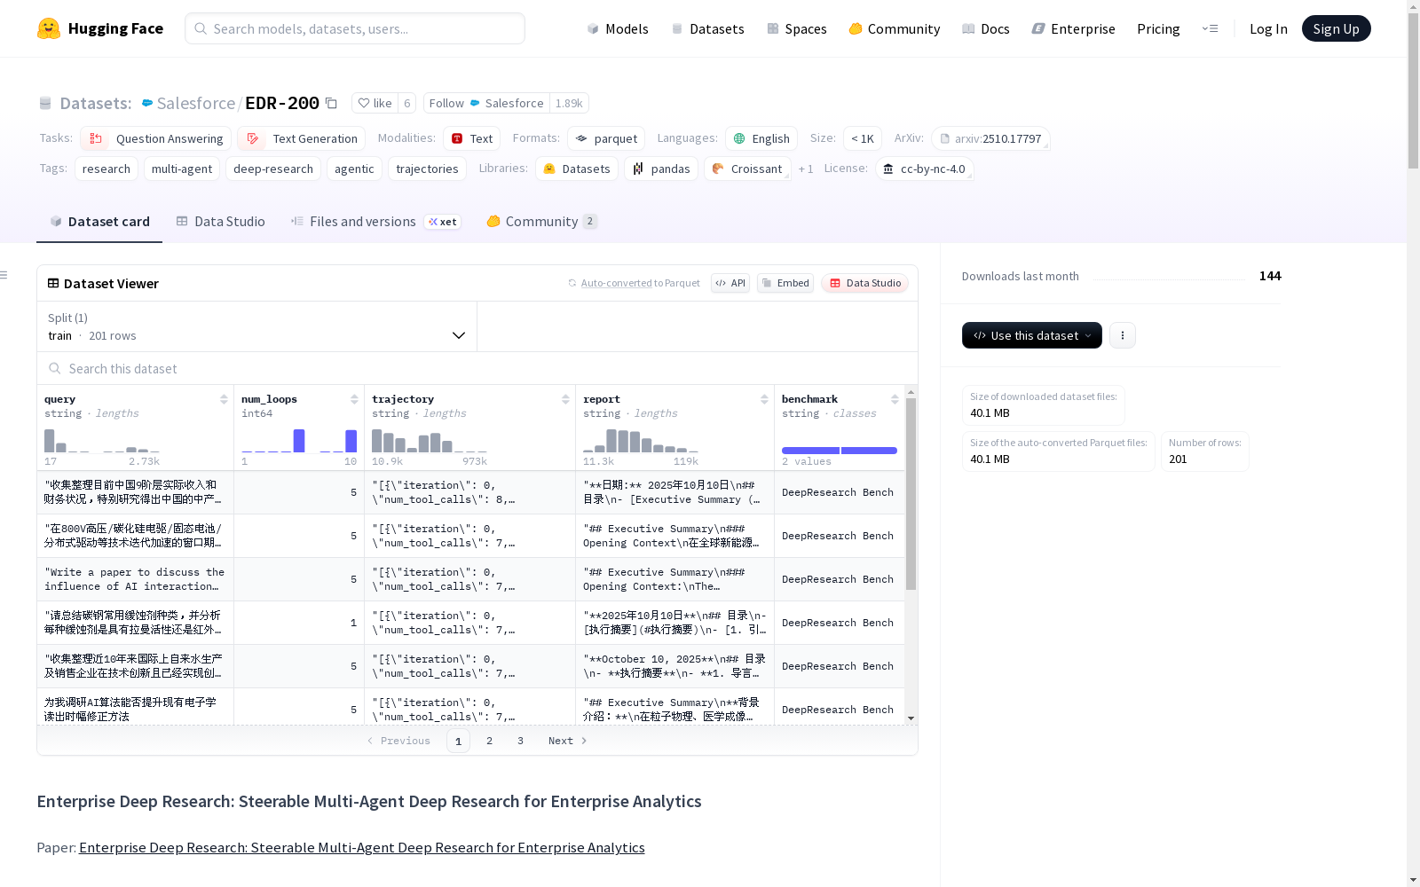
Task: Select the parquet format tag
Action: click(606, 138)
